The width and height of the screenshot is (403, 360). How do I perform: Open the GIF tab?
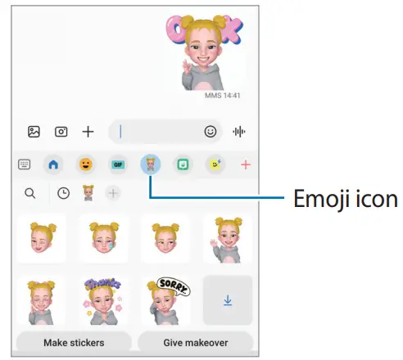tap(118, 164)
